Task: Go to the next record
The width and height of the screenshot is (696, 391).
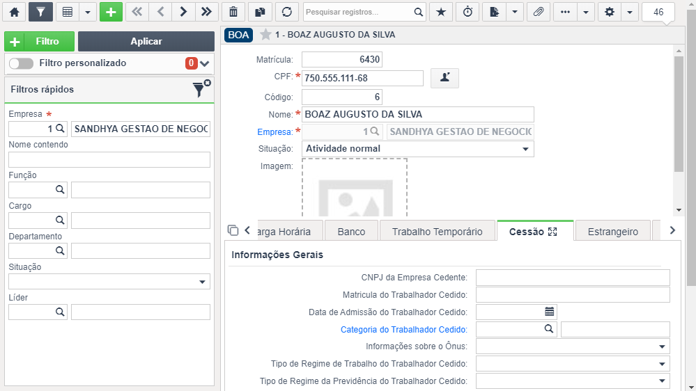Action: 183,12
